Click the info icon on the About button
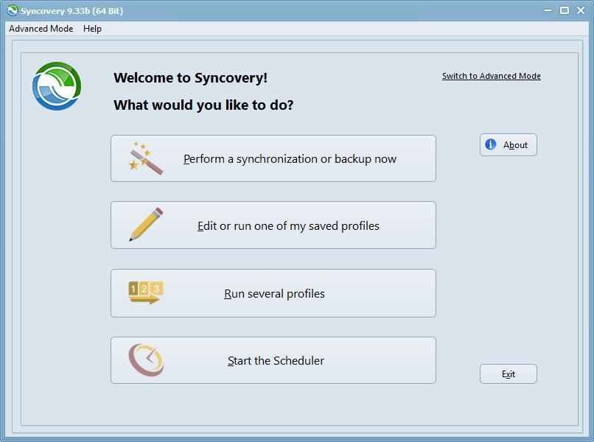 point(490,144)
